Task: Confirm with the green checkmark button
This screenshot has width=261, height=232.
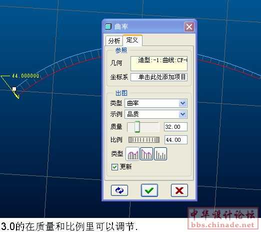Action: [x=149, y=190]
